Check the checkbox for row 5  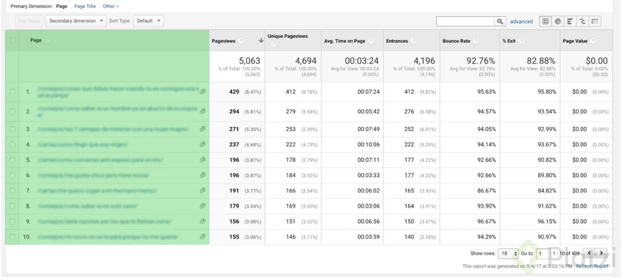(12, 160)
